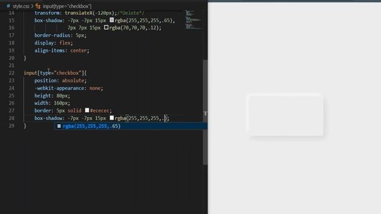
Task: Click the style.css breadcrumb
Action: (21, 6)
